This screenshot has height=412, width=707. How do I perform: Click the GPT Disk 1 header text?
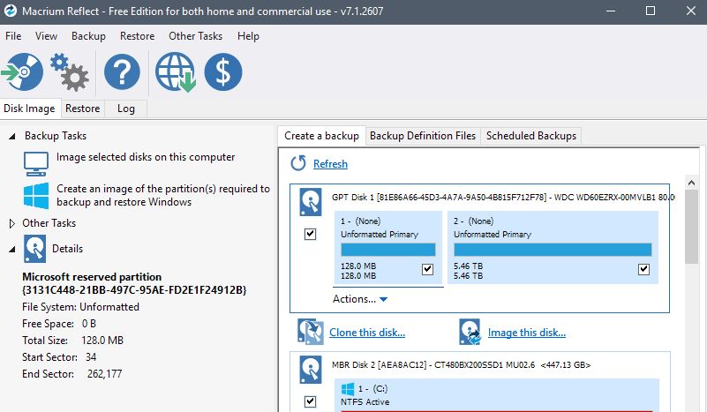(x=503, y=198)
